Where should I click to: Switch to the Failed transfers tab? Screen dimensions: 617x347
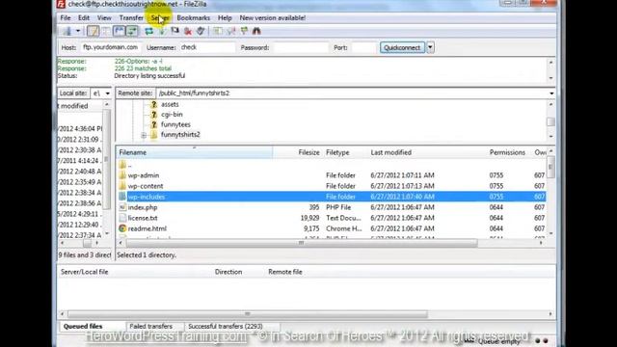tap(151, 327)
